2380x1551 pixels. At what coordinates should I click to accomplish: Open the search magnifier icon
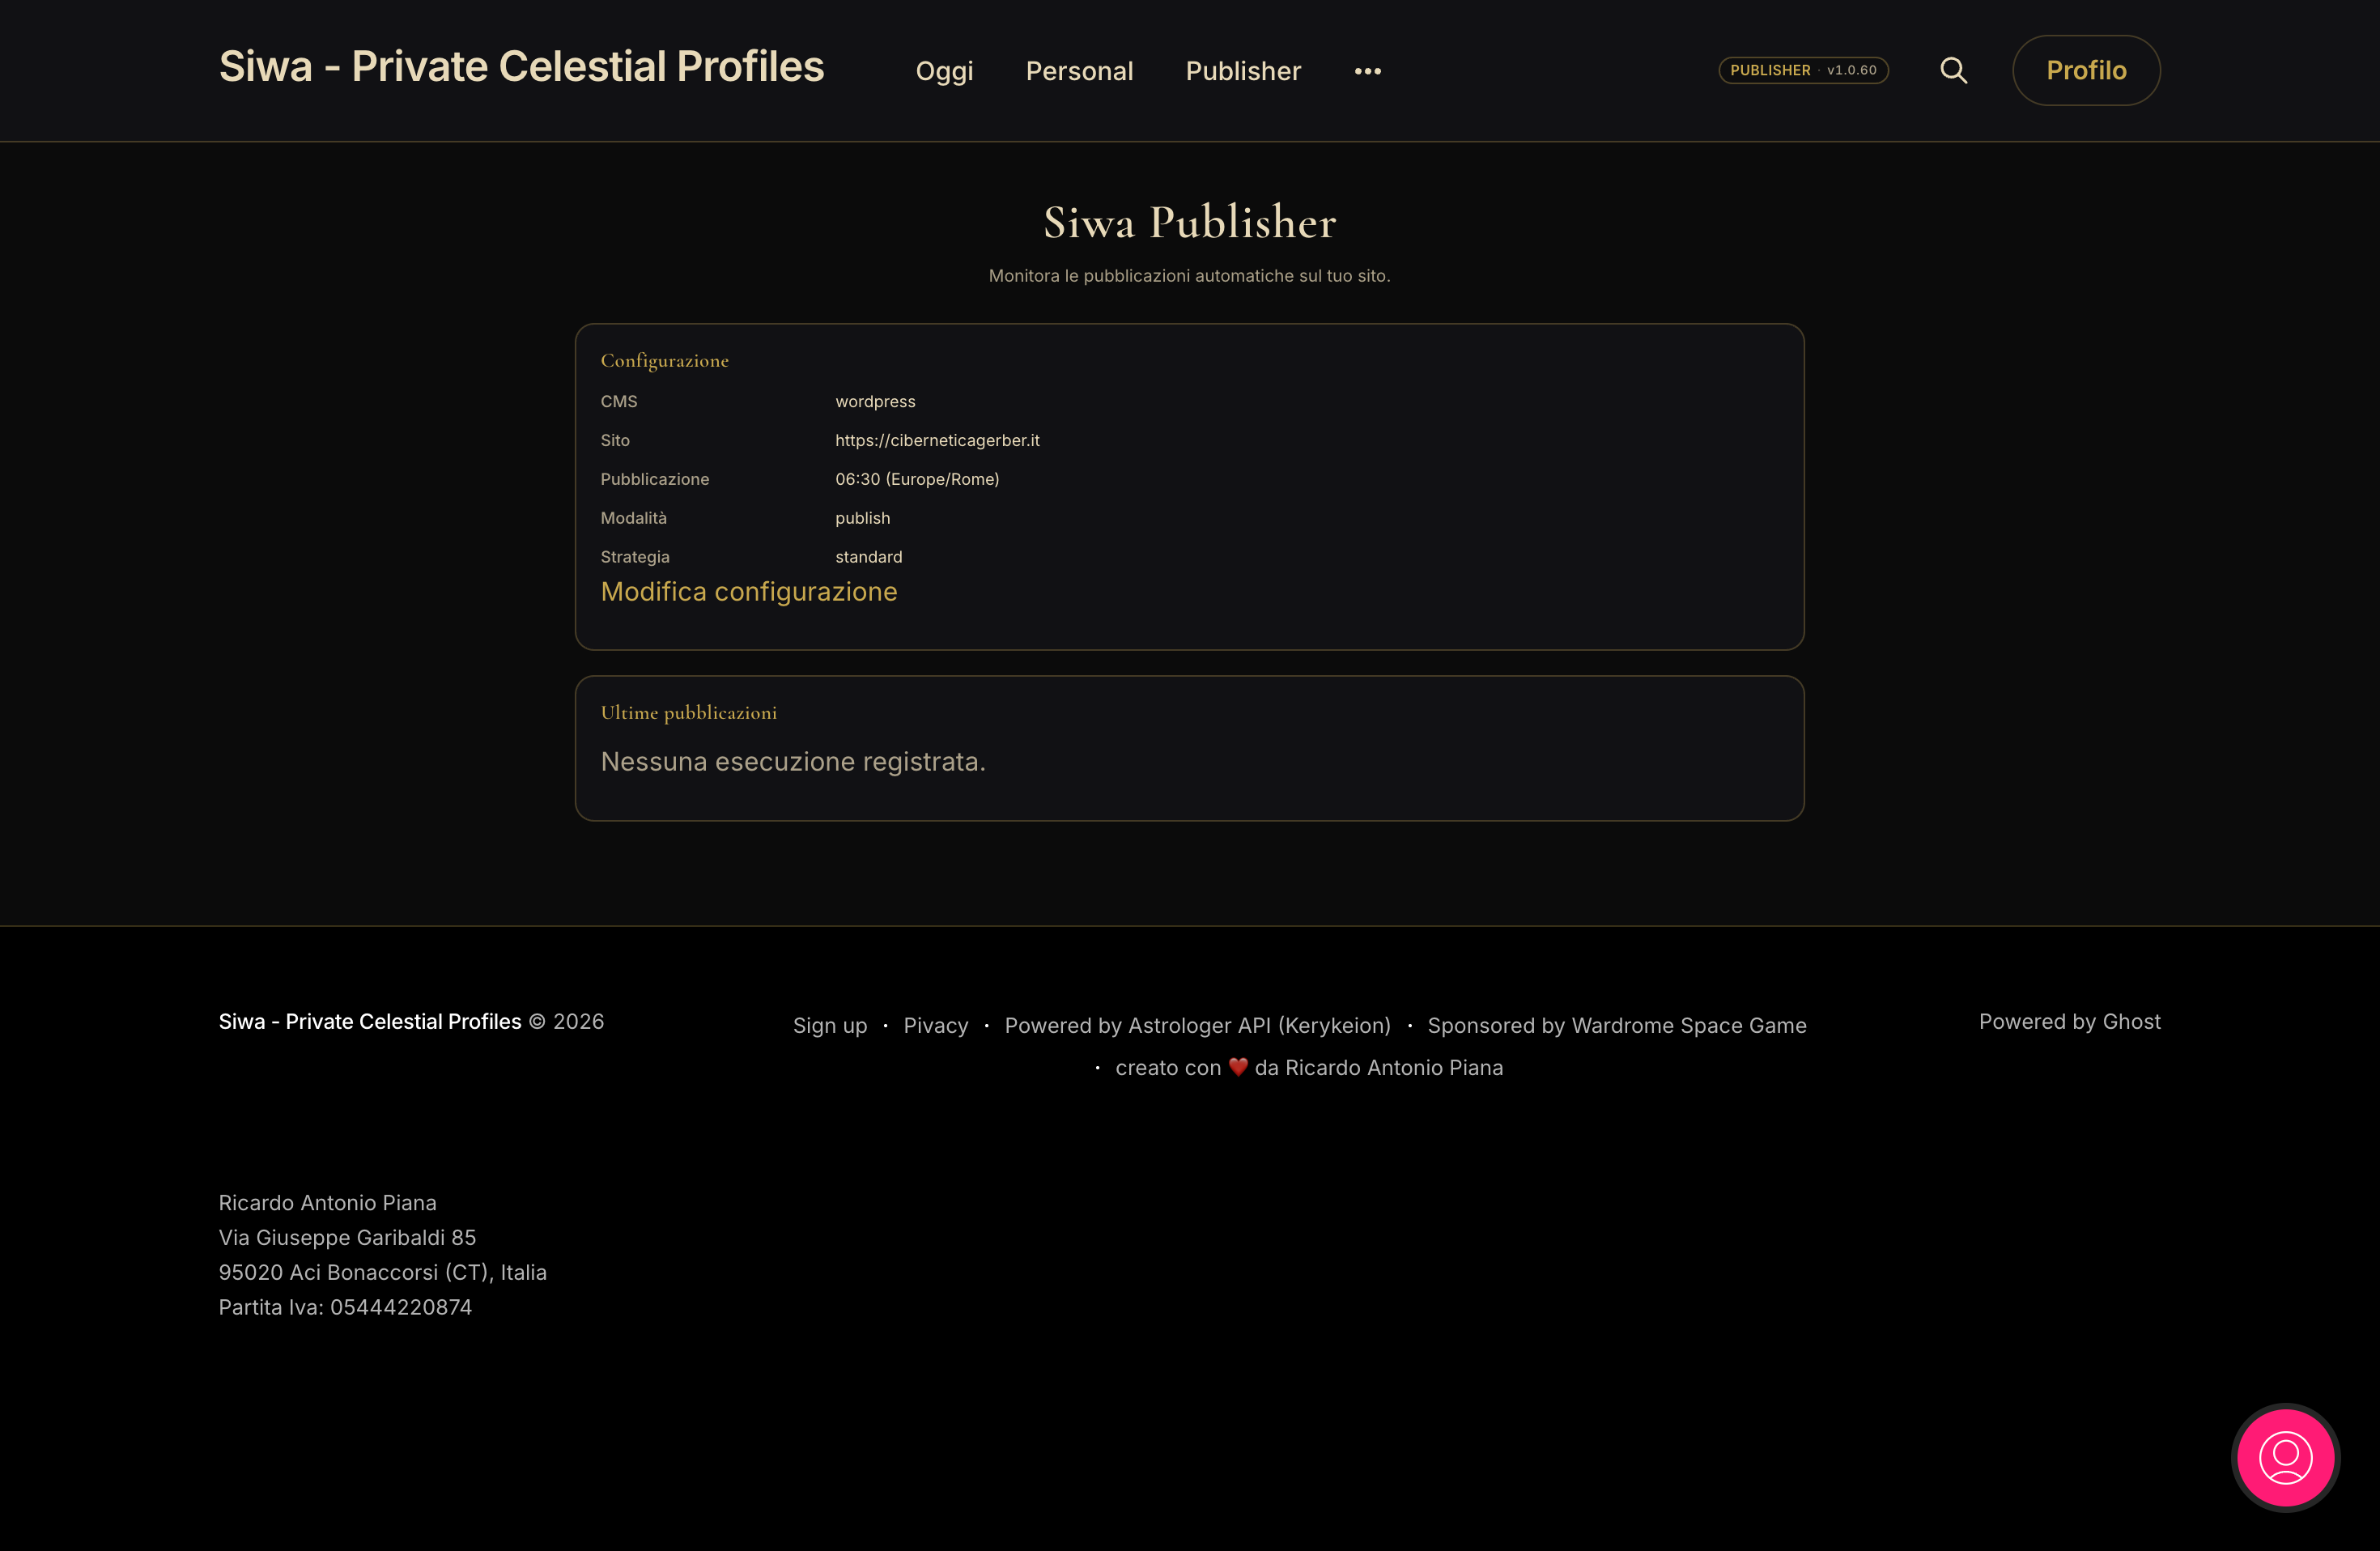pyautogui.click(x=1953, y=70)
